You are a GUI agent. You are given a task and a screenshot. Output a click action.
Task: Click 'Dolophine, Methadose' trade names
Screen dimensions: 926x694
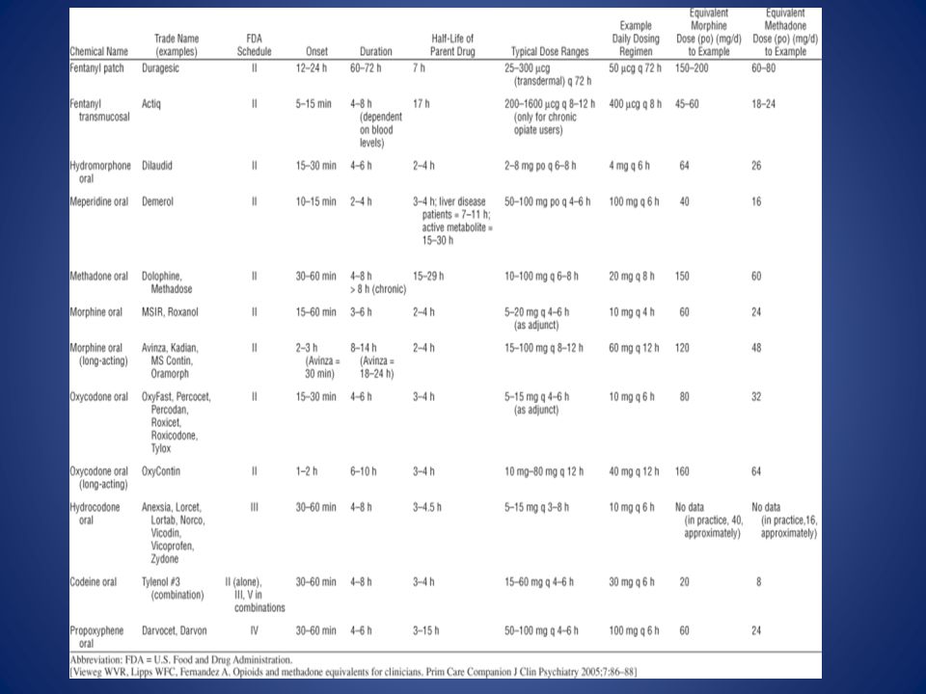[167, 282]
